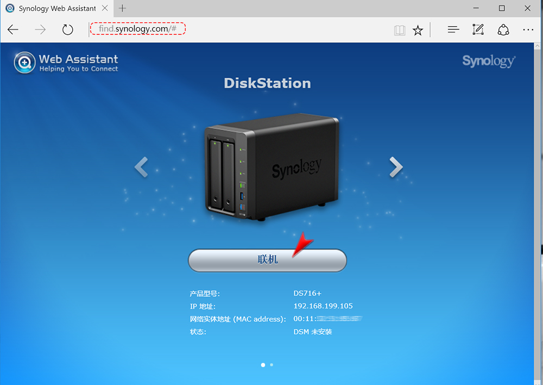Viewport: 543px width, 385px height.
Task: Click the browser Back arrow
Action: 13,29
